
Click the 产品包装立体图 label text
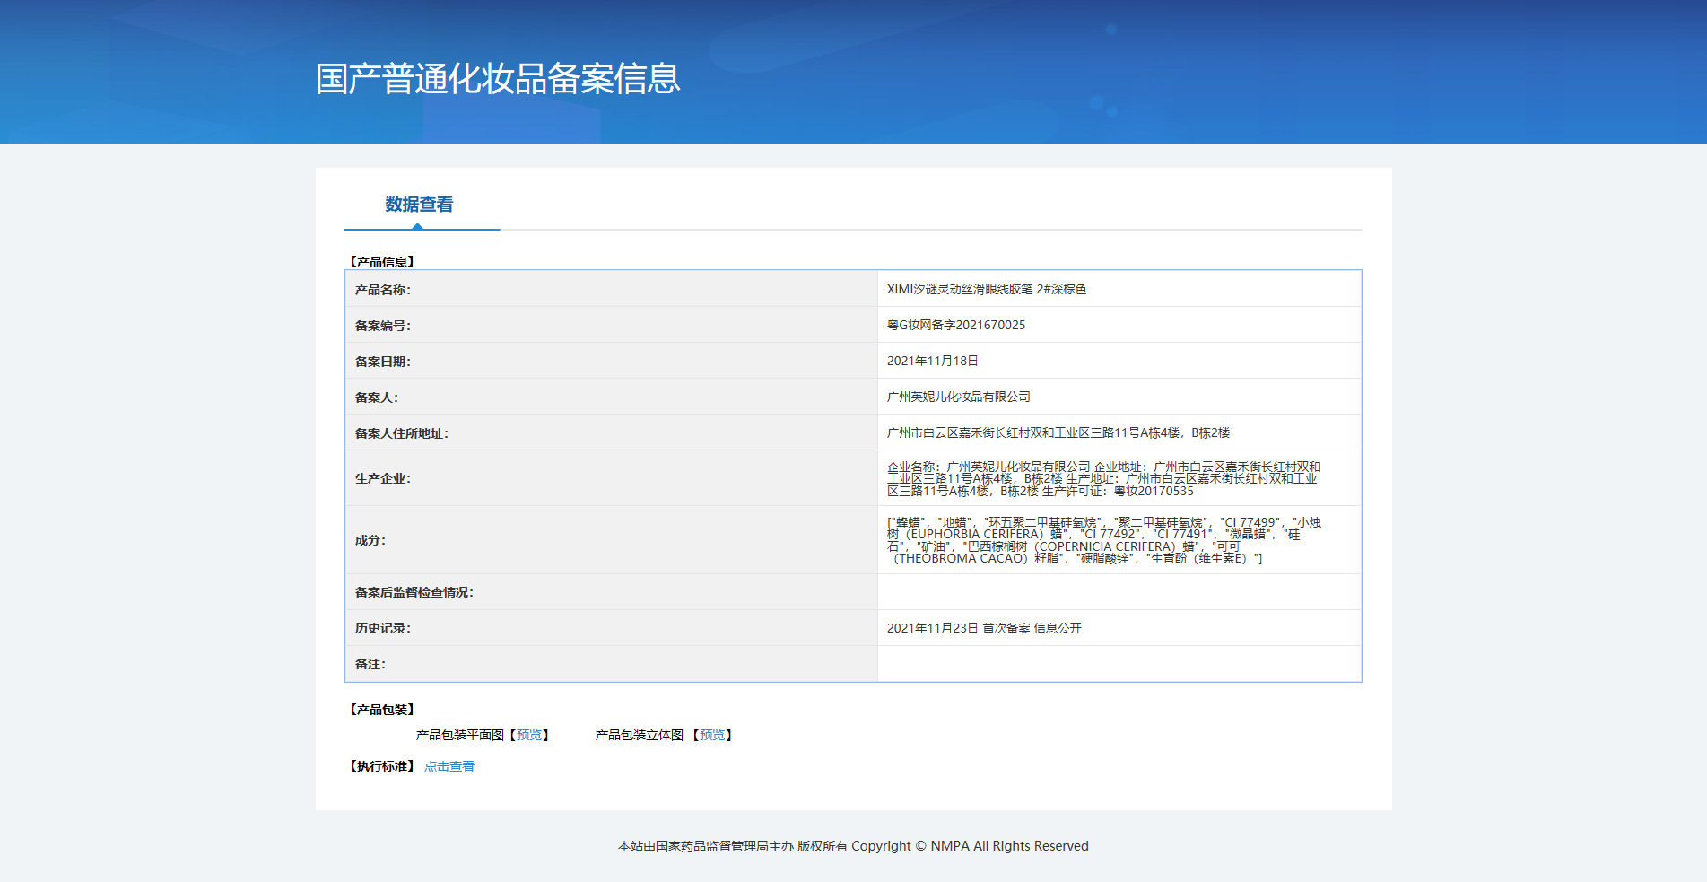640,735
